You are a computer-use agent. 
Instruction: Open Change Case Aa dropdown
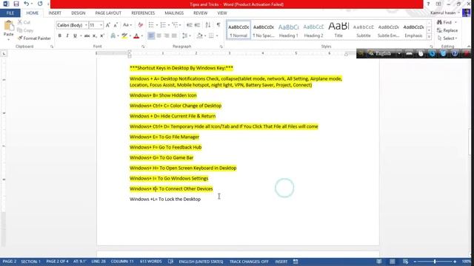127,25
